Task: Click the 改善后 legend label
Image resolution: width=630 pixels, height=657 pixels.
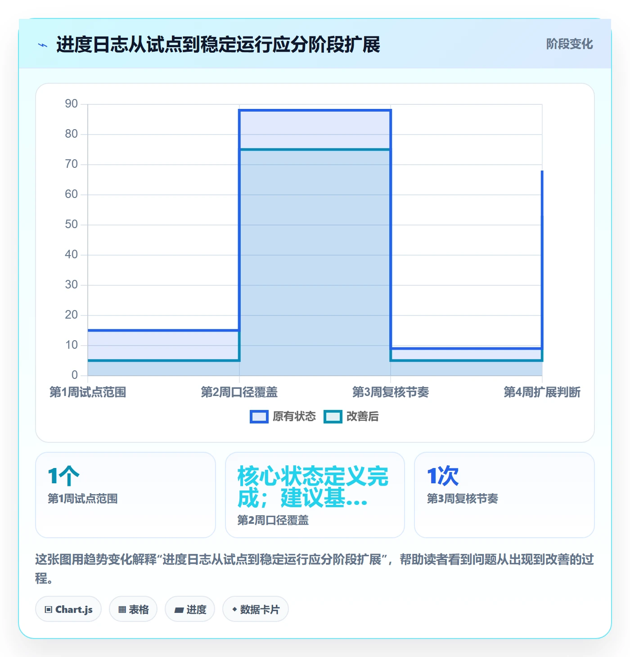Action: pyautogui.click(x=362, y=417)
